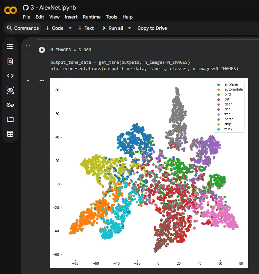Click the frog legend entry

tap(224, 114)
